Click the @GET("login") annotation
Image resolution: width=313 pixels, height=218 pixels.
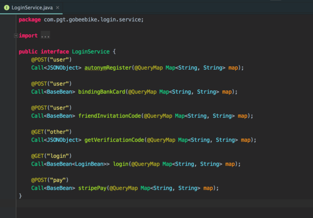pyautogui.click(x=51, y=156)
